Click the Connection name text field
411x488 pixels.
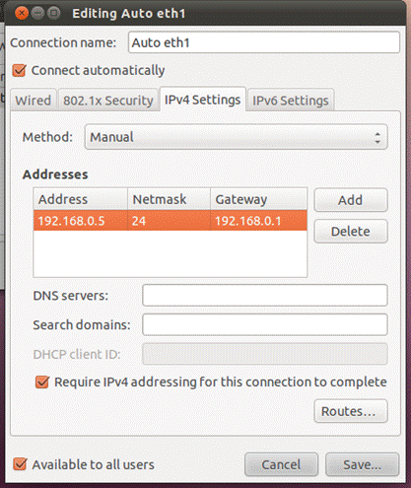tap(264, 42)
